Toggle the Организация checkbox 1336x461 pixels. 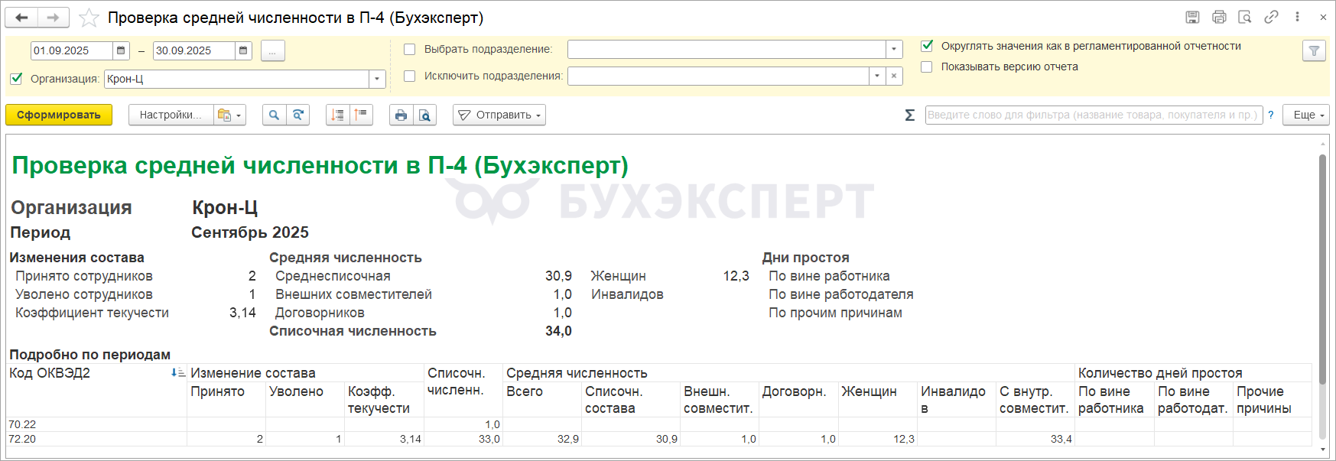click(x=16, y=78)
